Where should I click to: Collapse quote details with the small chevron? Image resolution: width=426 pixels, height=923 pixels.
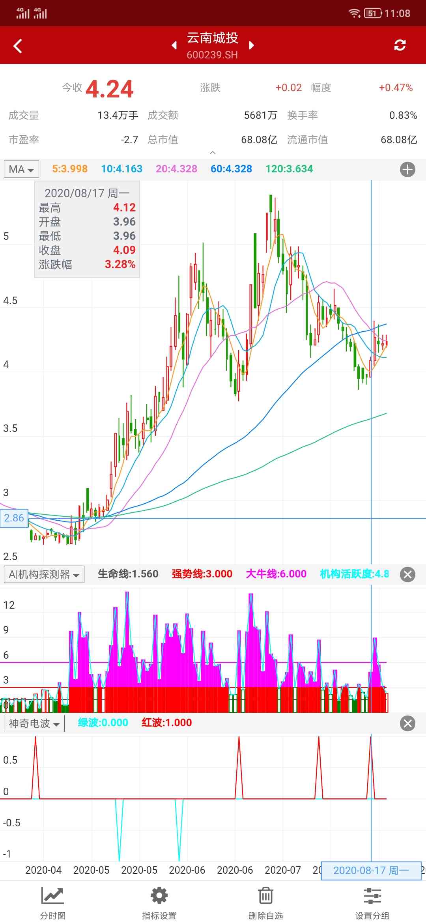(213, 153)
